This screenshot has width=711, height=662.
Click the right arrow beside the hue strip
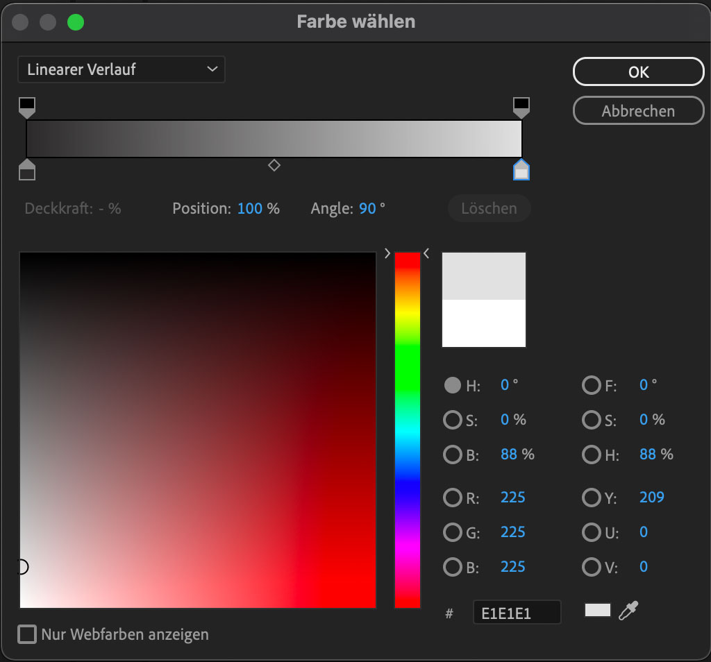click(x=387, y=253)
